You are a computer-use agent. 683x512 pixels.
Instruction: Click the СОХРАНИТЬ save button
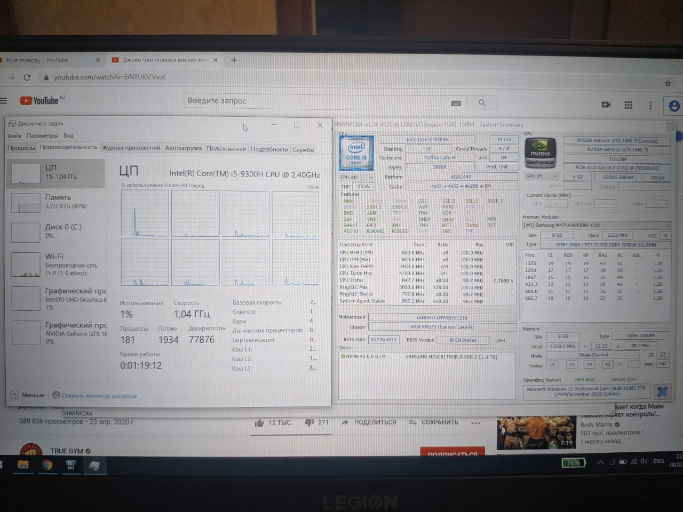[x=434, y=422]
